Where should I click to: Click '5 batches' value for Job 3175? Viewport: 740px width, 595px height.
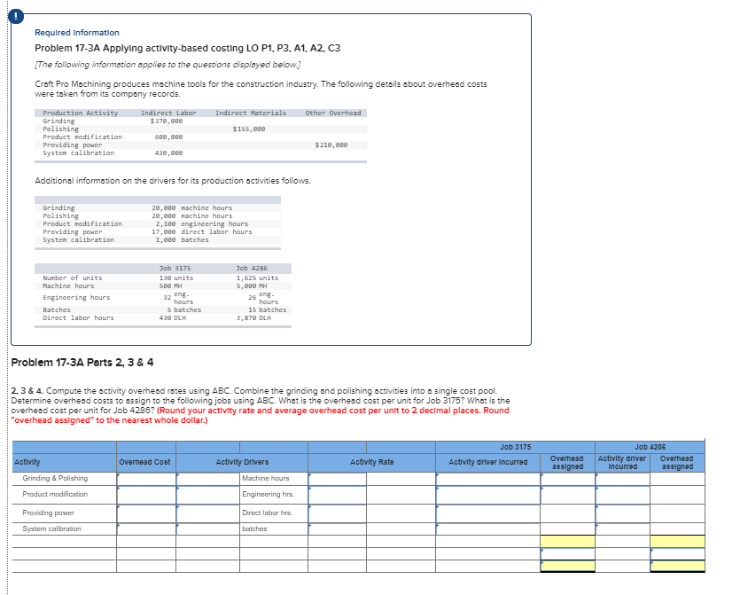(x=184, y=309)
